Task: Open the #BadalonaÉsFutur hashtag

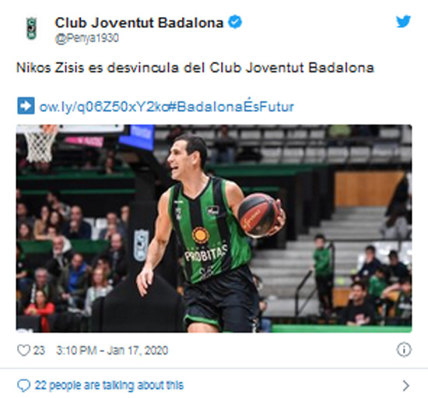Action: [231, 107]
